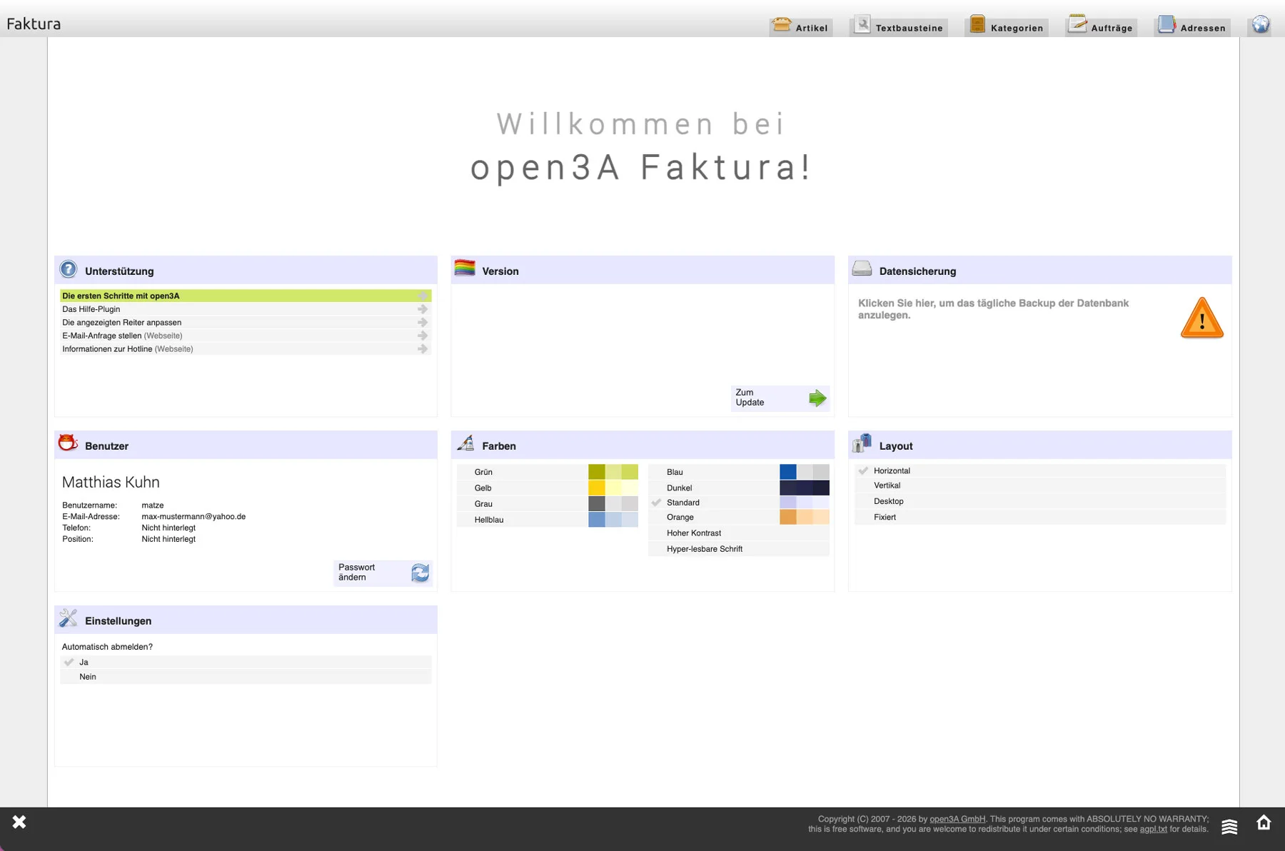Go to the Aufträge tab
Image resolution: width=1285 pixels, height=851 pixels.
[1101, 26]
